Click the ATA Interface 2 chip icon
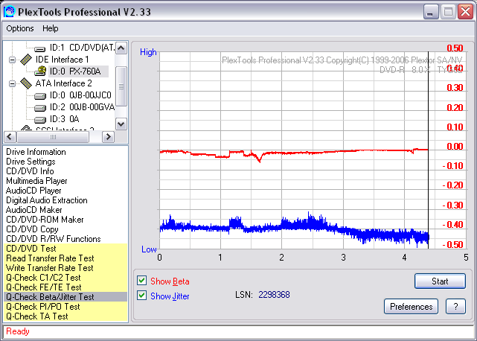The height and width of the screenshot is (341, 477). pyautogui.click(x=26, y=83)
